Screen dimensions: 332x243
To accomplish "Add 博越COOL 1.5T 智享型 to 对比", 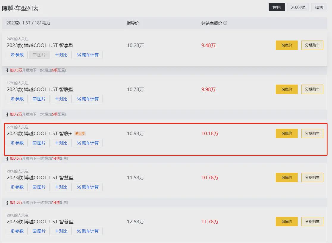I will click(x=61, y=55).
